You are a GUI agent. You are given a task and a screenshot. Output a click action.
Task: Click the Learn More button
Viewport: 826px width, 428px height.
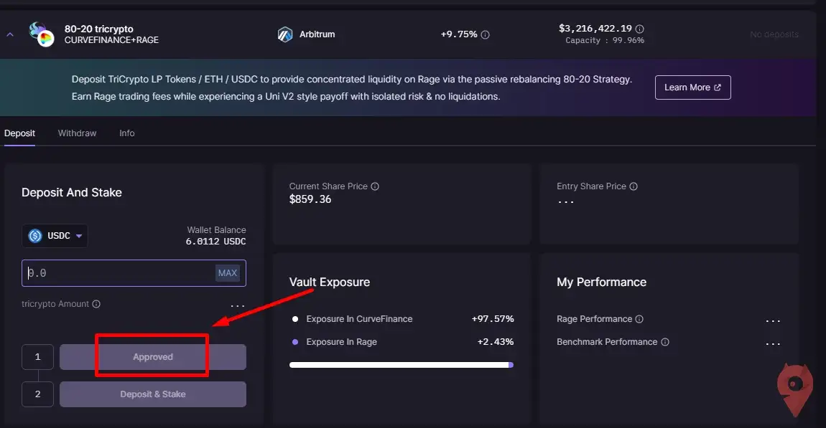click(x=692, y=87)
